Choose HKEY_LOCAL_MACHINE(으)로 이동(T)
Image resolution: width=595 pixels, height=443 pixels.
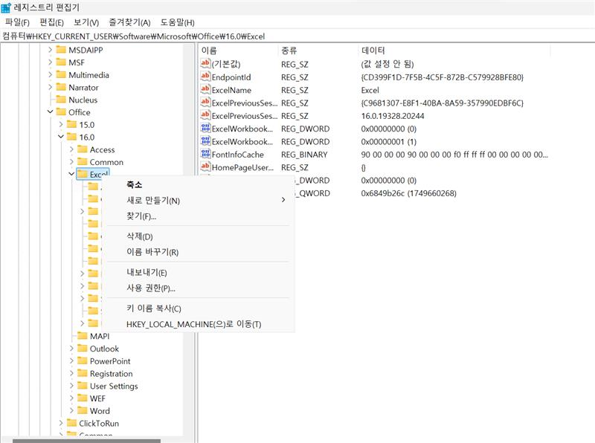pos(198,324)
